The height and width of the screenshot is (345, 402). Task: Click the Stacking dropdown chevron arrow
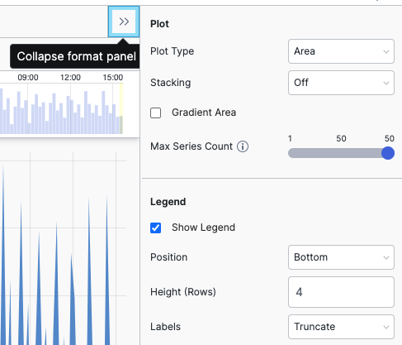pyautogui.click(x=386, y=83)
